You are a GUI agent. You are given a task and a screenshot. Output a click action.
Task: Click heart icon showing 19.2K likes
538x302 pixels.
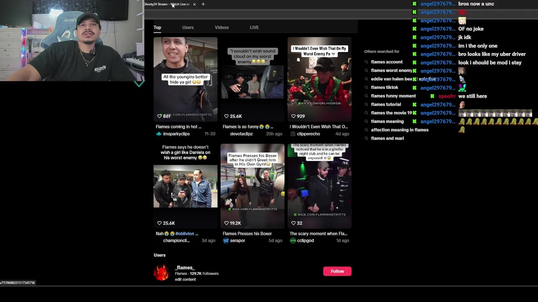pos(227,223)
